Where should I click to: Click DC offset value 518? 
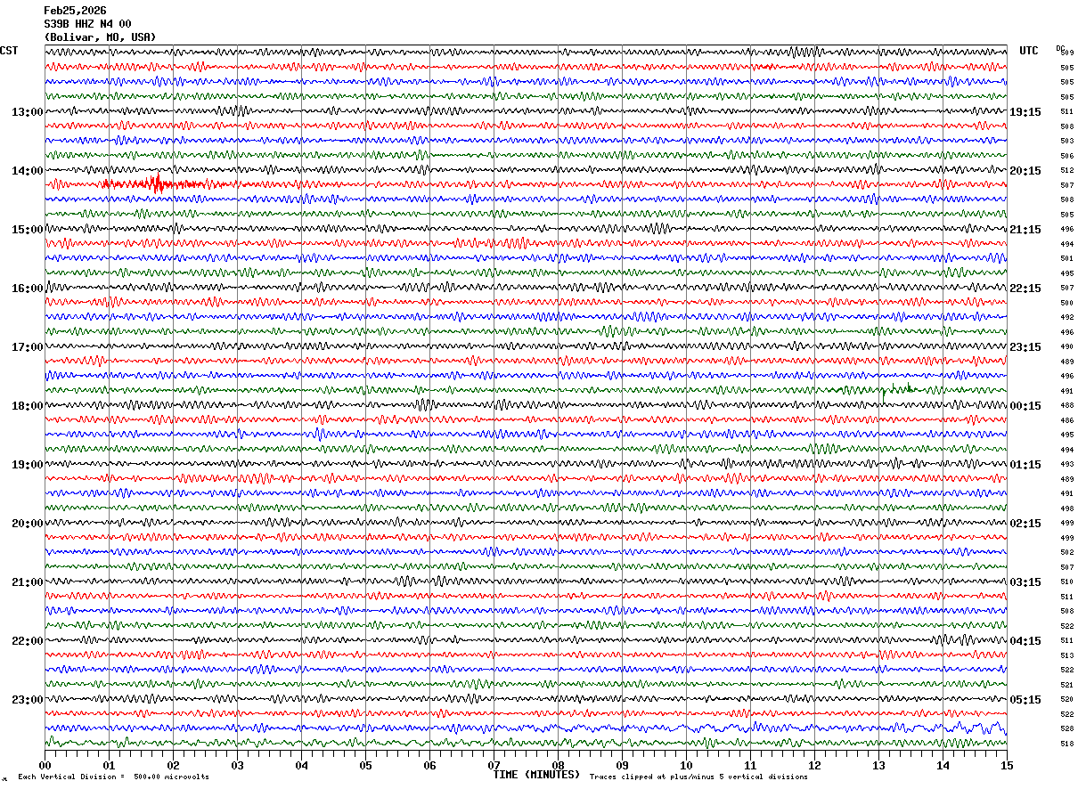(1066, 744)
